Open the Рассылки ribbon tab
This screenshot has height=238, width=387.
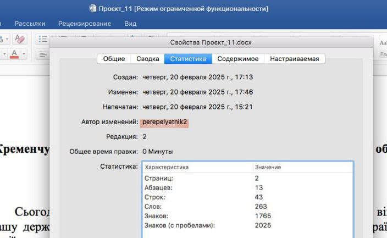[x=30, y=24]
